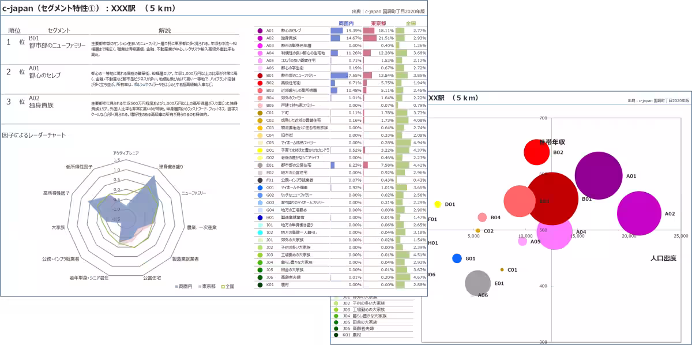The image size is (692, 345).
Task: Click the blue G01 bubble
Action: (x=457, y=258)
